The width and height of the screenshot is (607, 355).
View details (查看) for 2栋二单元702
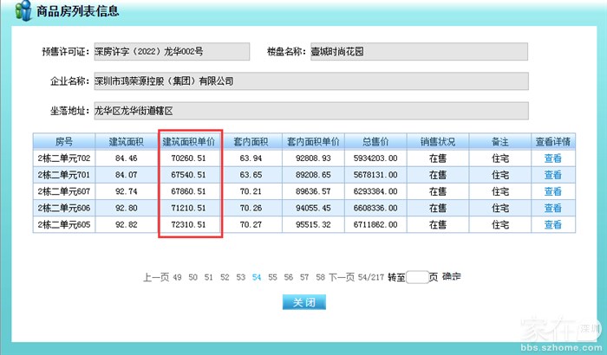tap(552, 158)
